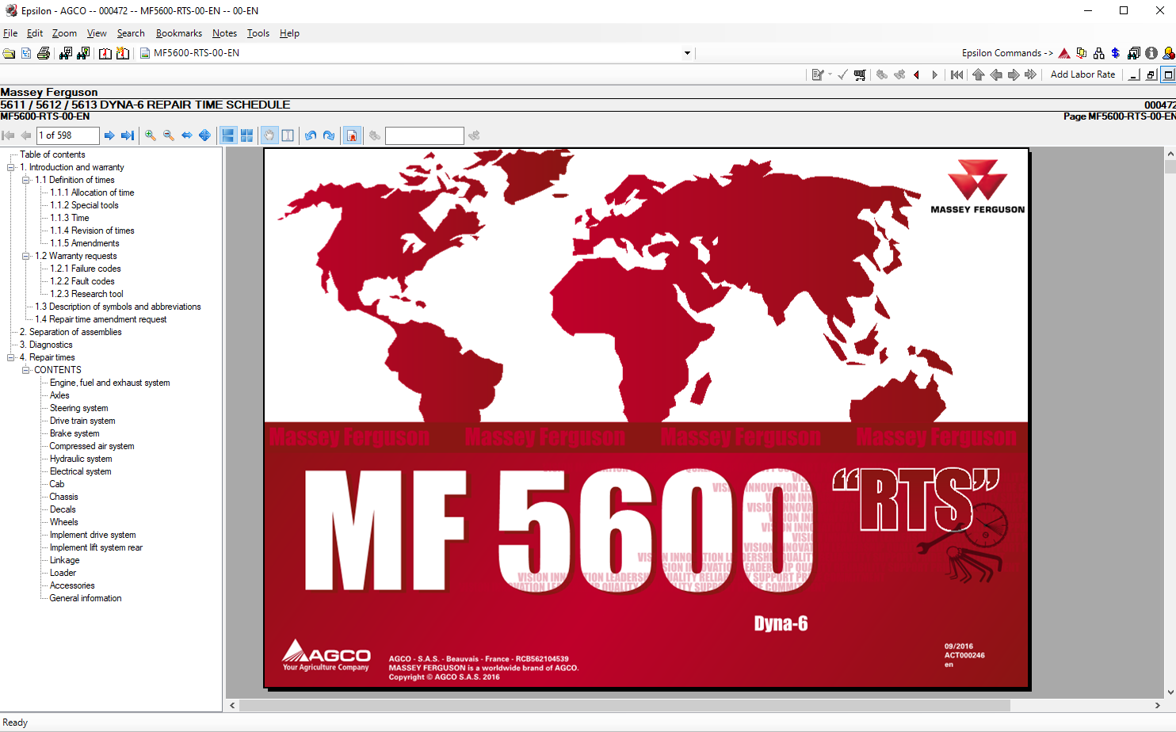Minimize the inner document window

click(1134, 74)
